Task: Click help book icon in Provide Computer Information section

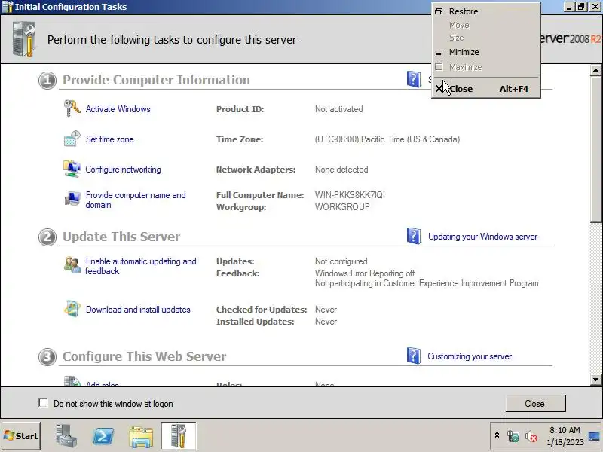Action: [x=414, y=79]
